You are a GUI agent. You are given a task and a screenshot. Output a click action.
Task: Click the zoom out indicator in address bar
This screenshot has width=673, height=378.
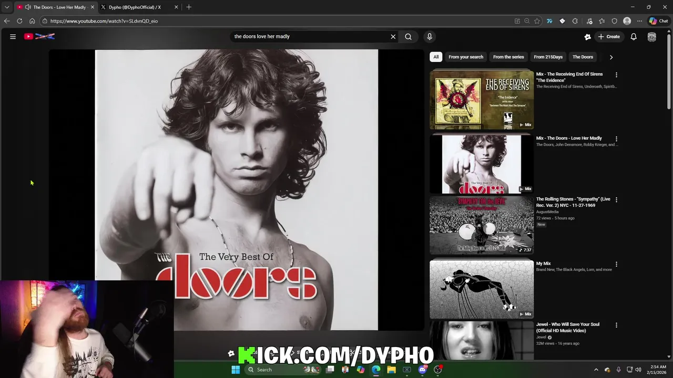527,21
